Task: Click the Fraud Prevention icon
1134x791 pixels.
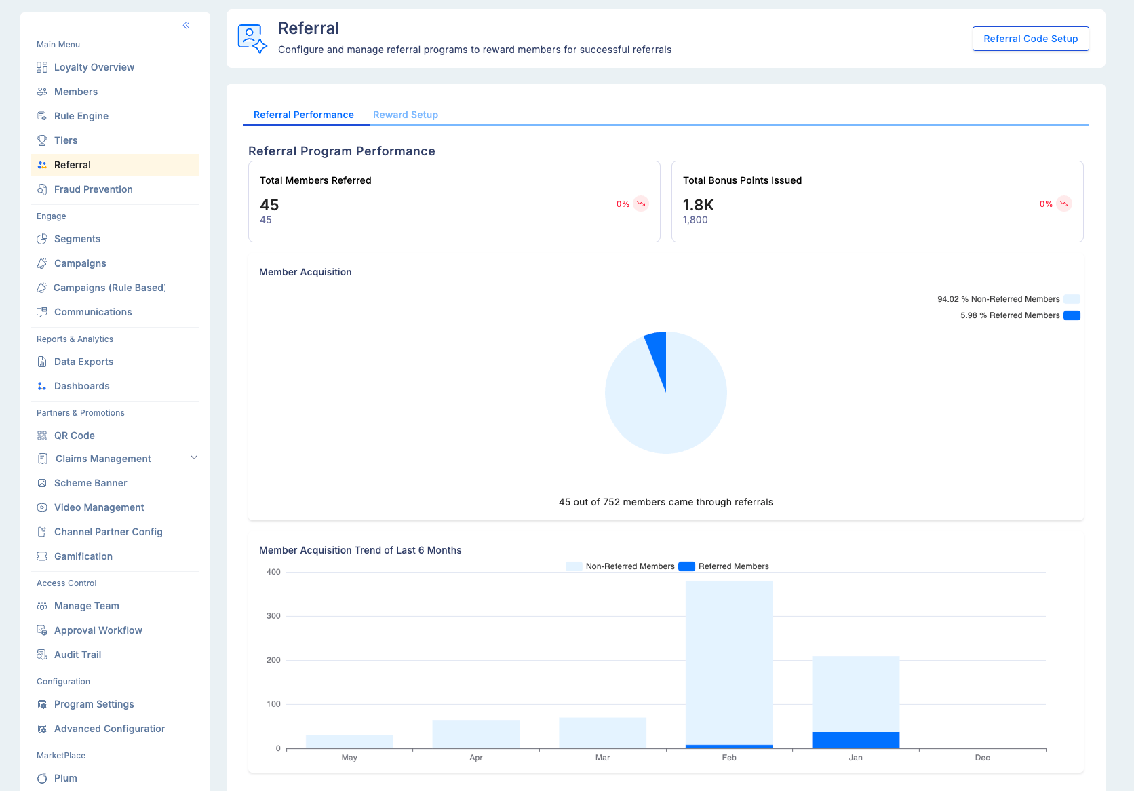Action: (42, 189)
